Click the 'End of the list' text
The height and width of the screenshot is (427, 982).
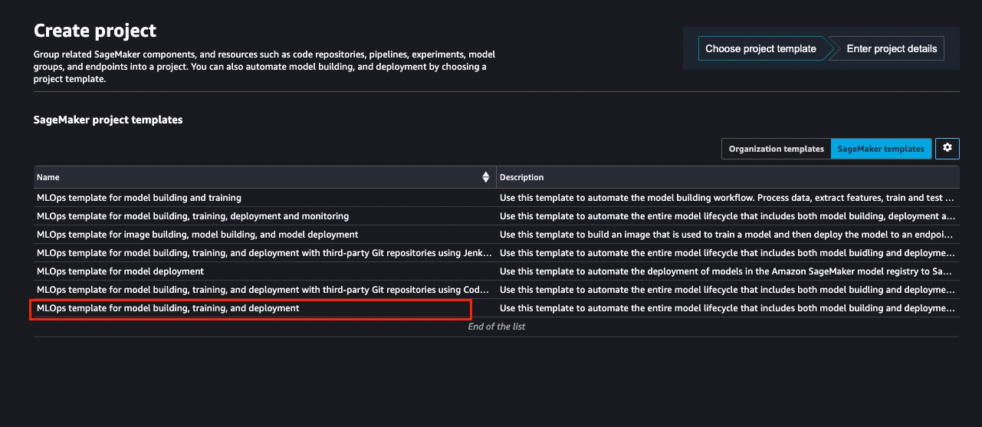click(496, 327)
